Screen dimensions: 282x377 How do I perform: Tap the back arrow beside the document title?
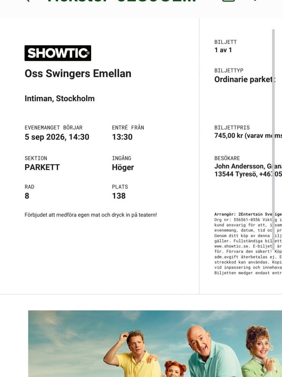27,1
